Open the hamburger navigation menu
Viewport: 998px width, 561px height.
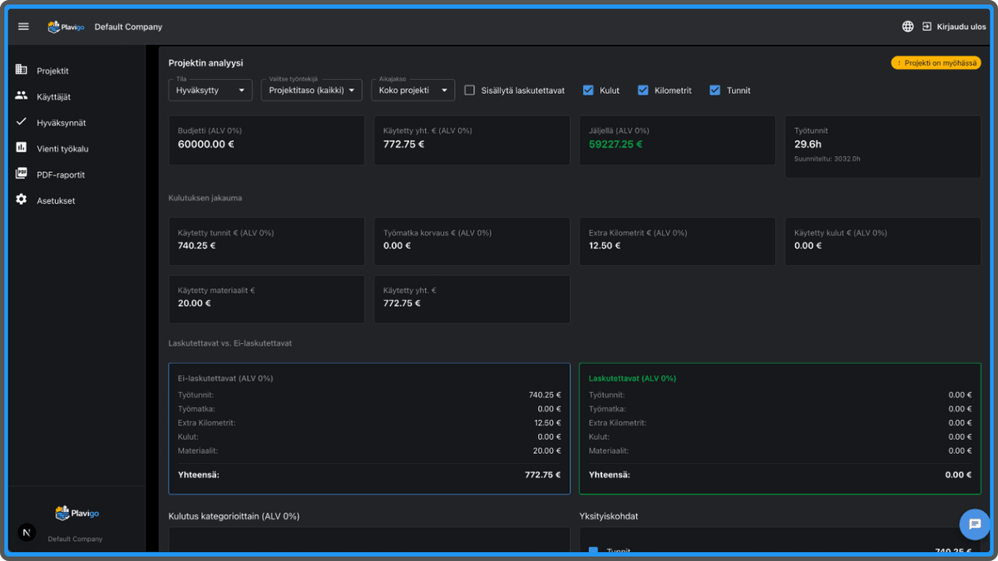click(x=23, y=27)
